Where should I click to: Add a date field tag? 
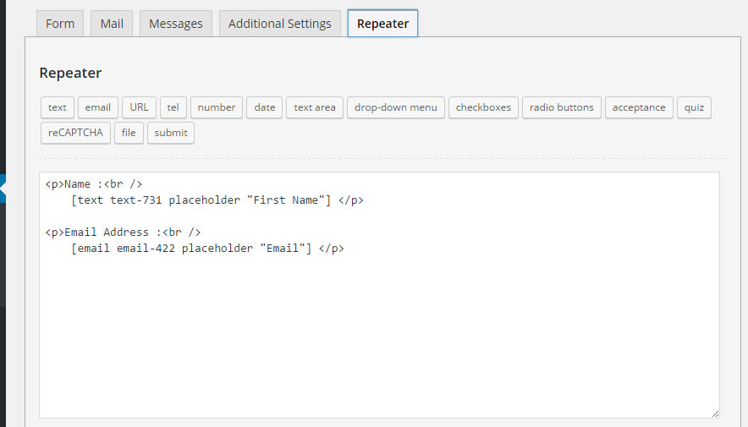click(x=265, y=107)
